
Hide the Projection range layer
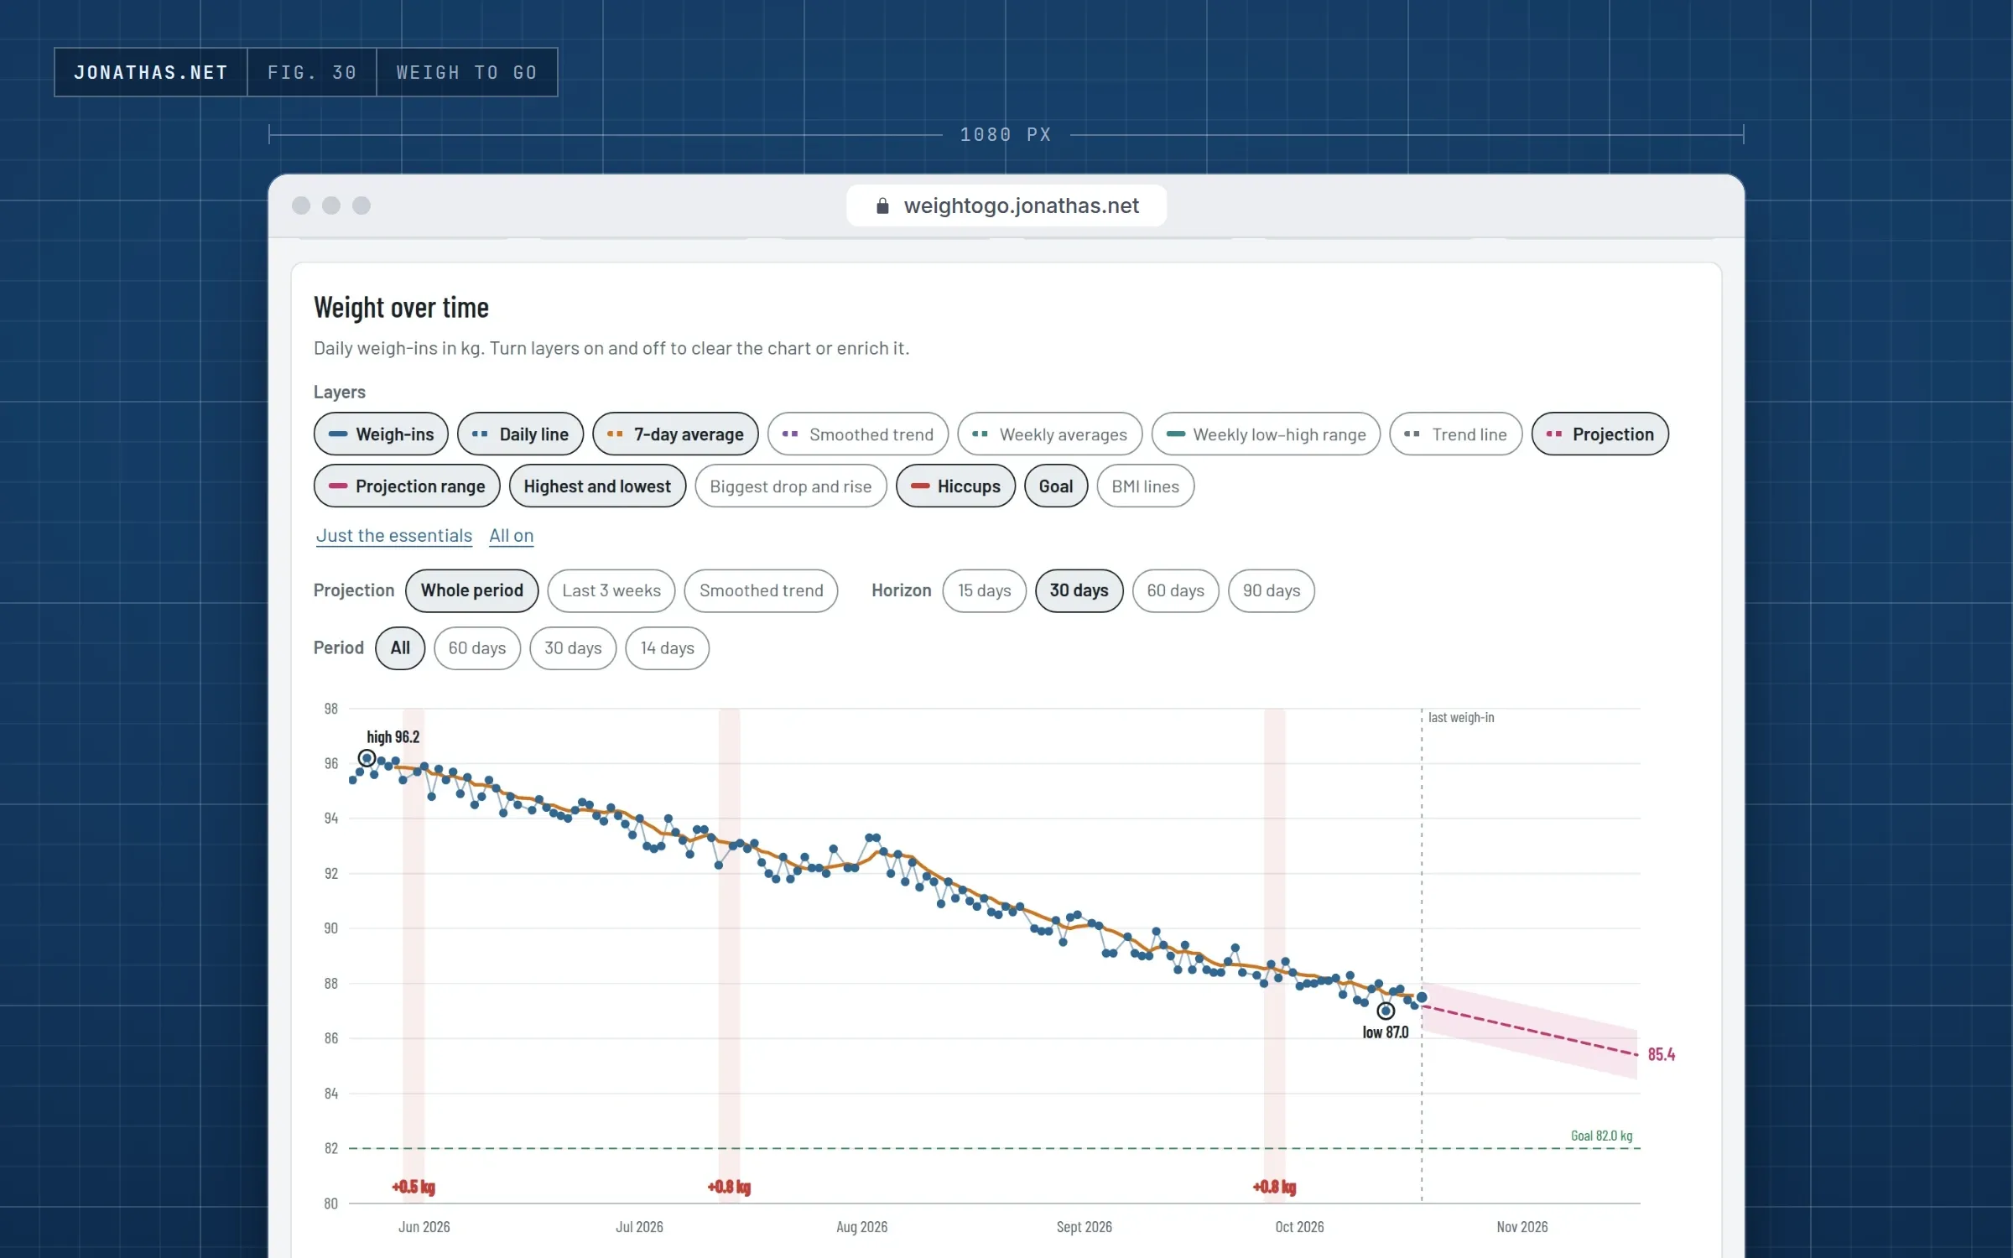[407, 486]
